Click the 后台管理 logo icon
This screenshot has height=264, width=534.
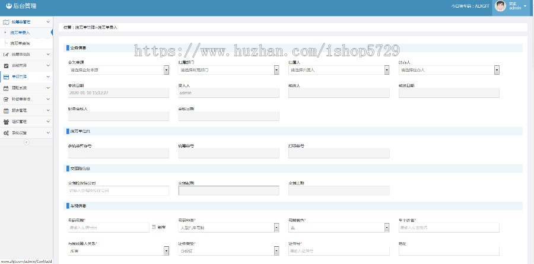pos(9,6)
